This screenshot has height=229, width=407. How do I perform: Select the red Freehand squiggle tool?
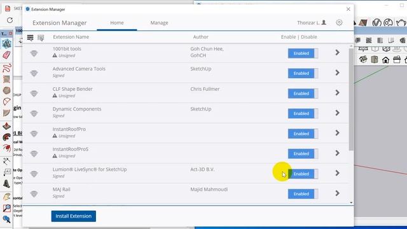7,68
